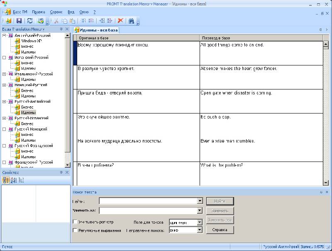Select Идиомы under Русско-Английский in tree
Image resolution: width=332 pixels, height=251 pixels.
pos(28,112)
